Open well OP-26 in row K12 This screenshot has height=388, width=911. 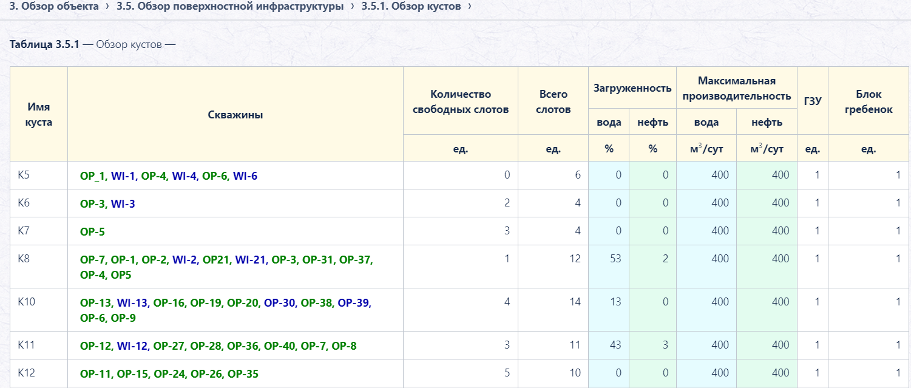click(206, 374)
